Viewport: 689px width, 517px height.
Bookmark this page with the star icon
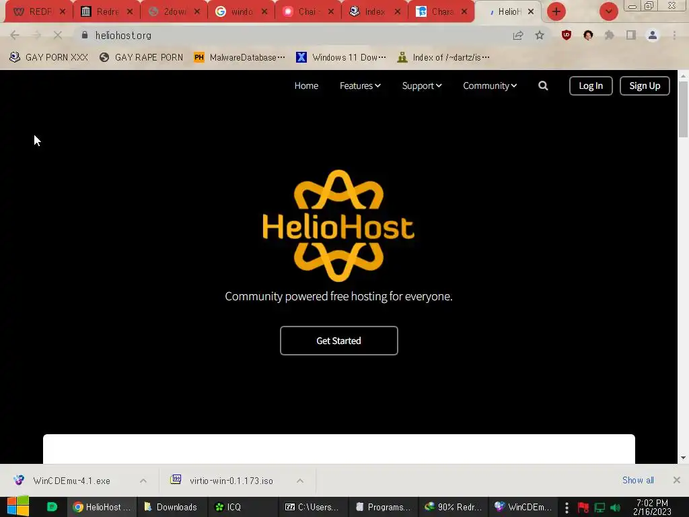[x=540, y=35]
